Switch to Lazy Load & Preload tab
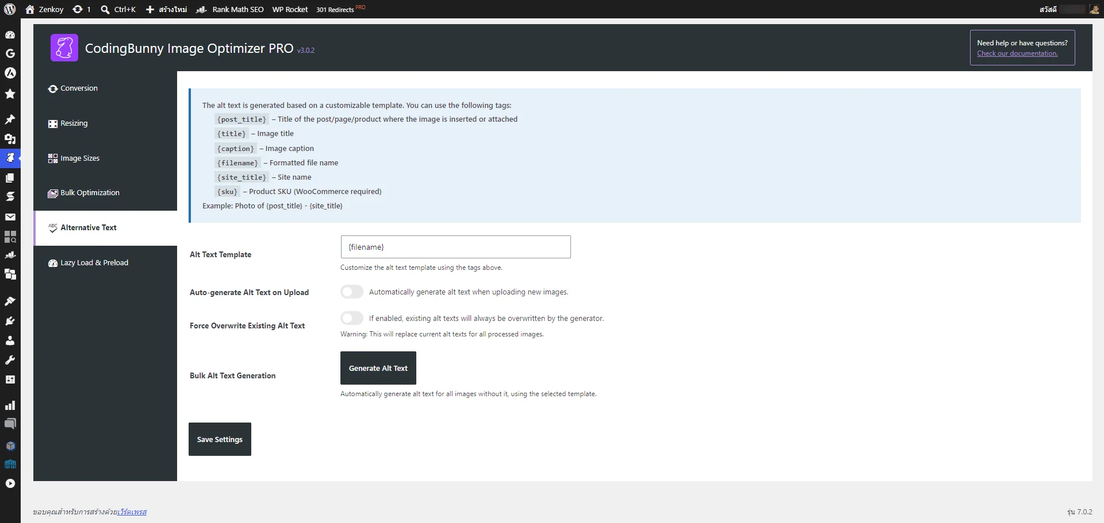This screenshot has width=1104, height=523. pyautogui.click(x=105, y=263)
